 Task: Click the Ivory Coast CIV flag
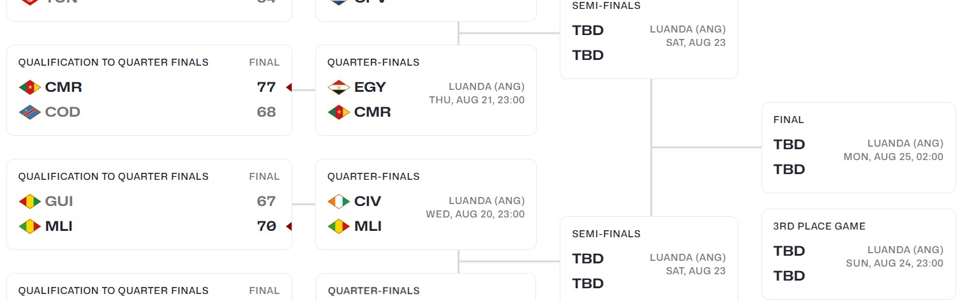[x=339, y=202]
